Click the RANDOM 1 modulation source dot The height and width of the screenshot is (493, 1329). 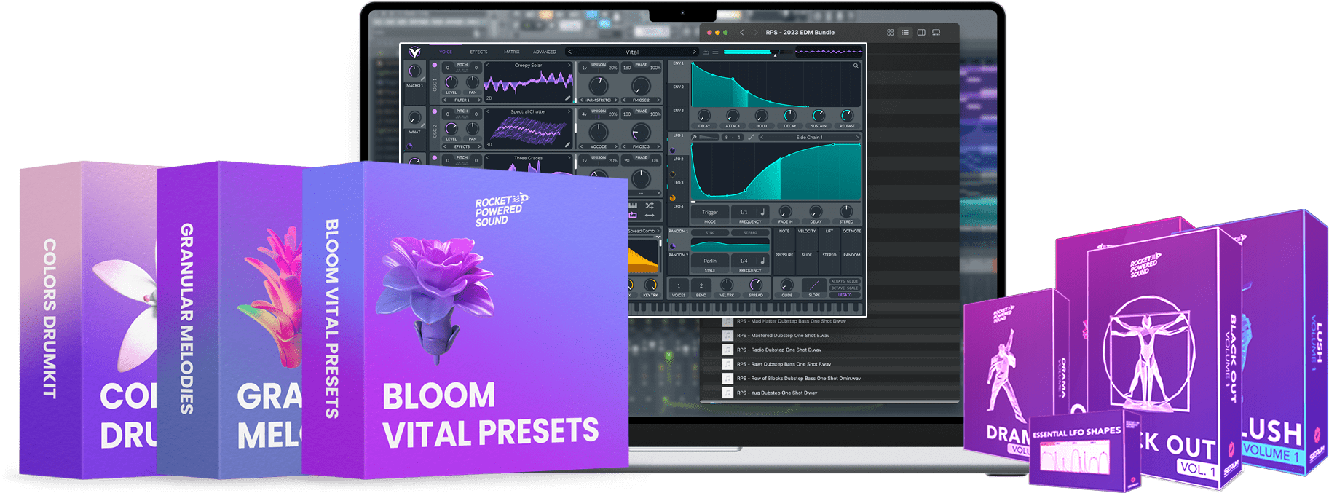click(x=672, y=246)
